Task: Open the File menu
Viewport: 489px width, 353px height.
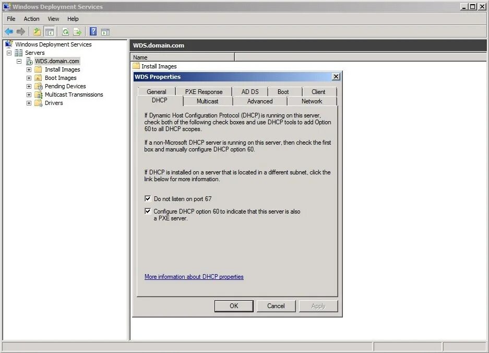Action: tap(11, 19)
